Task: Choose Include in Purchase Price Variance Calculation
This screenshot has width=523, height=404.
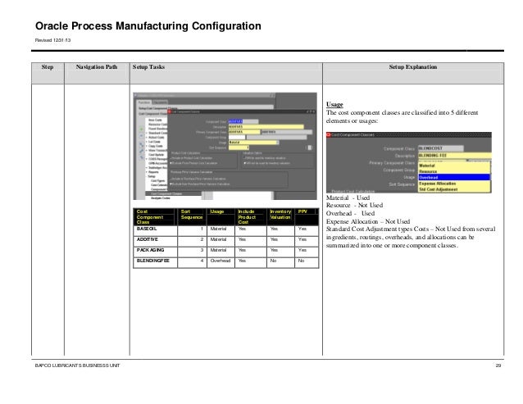Action: click(198, 179)
